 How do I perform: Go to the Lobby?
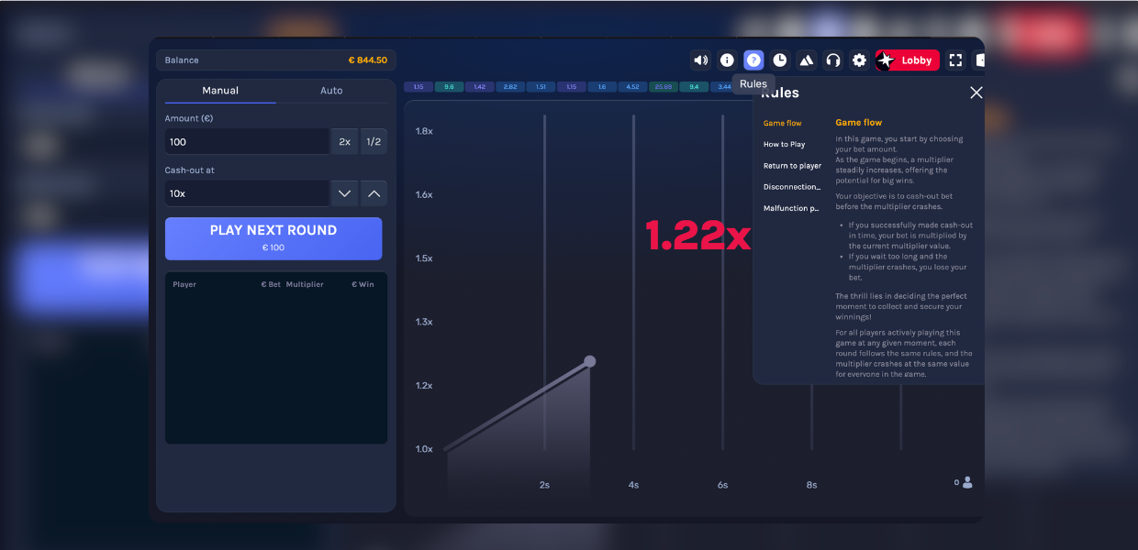click(907, 60)
